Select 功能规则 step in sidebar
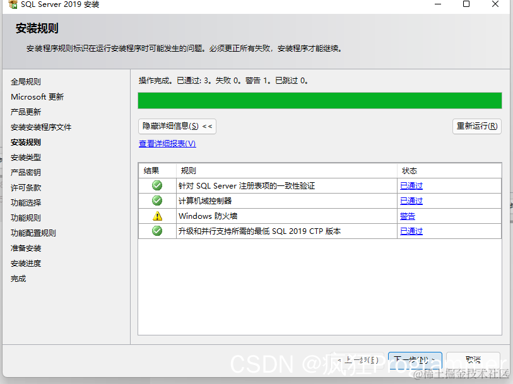Image resolution: width=513 pixels, height=384 pixels. tap(26, 218)
